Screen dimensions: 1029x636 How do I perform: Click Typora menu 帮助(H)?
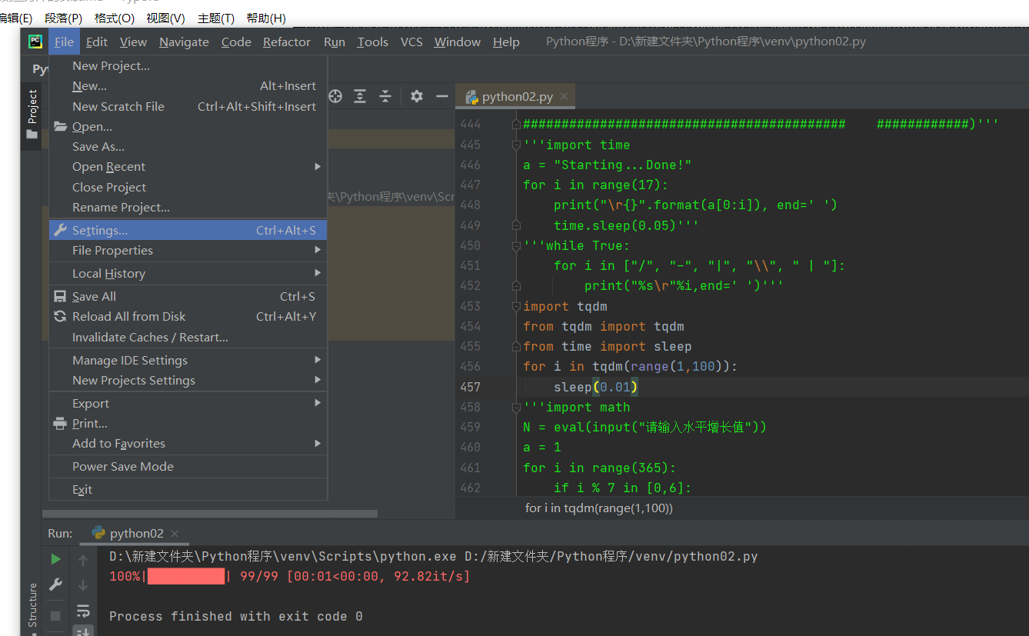[266, 18]
